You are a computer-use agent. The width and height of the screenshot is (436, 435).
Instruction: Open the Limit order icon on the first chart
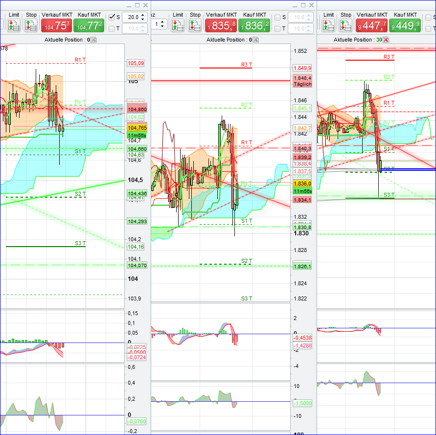pyautogui.click(x=14, y=23)
